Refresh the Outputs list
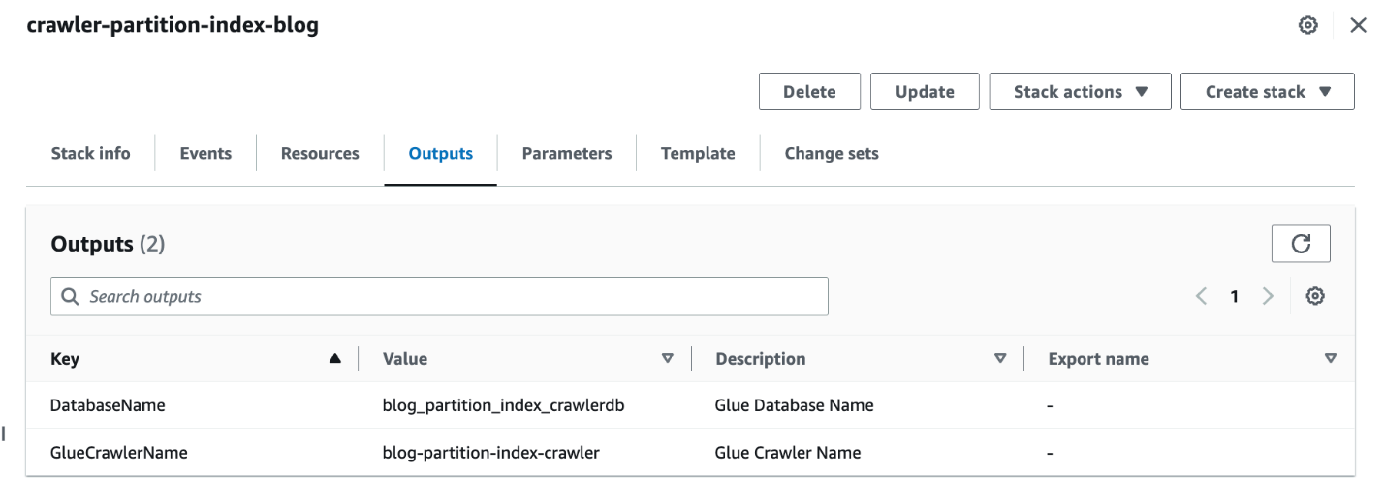Screen dimensions: 1384x504 point(1301,244)
